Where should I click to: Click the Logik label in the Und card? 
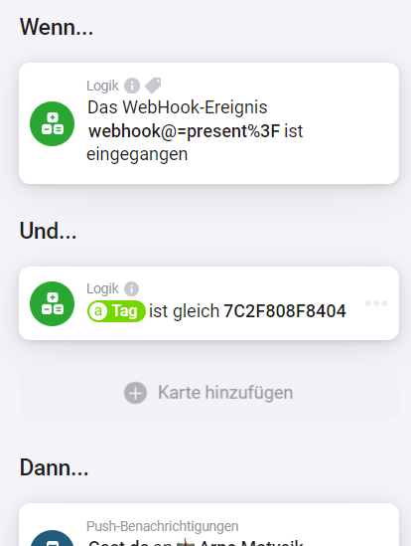pyautogui.click(x=102, y=288)
